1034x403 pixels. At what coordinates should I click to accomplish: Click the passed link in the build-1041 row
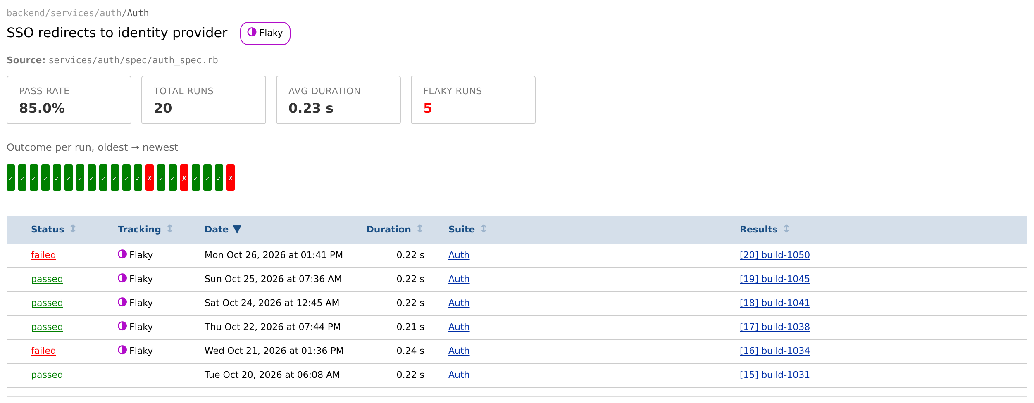[x=47, y=303]
